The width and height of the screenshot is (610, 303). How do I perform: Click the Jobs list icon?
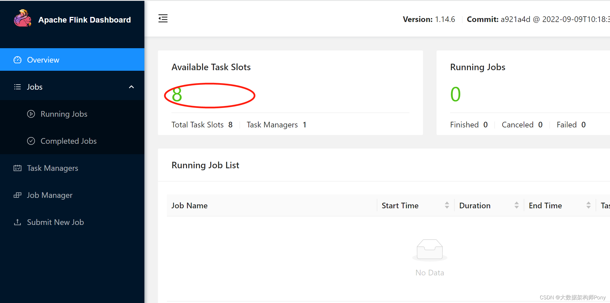coord(17,87)
